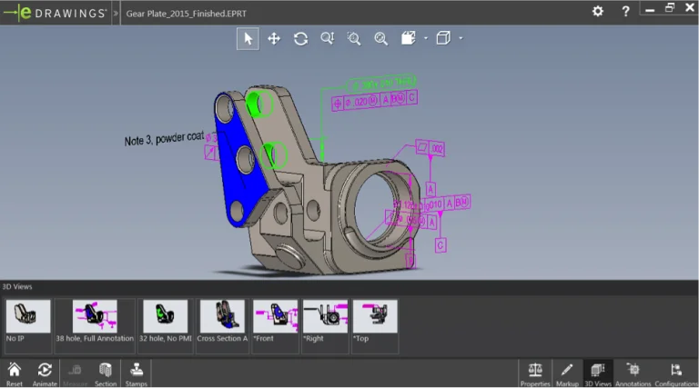Screen dimensions: 699x388
Task: Click the Animate button
Action: click(45, 373)
